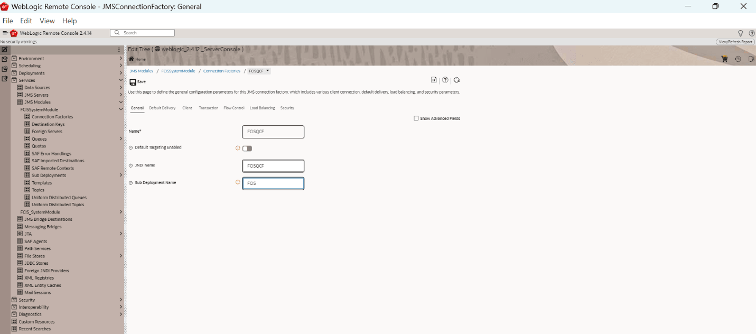Open the top-right help question mark icon
The width and height of the screenshot is (756, 334).
pyautogui.click(x=752, y=33)
